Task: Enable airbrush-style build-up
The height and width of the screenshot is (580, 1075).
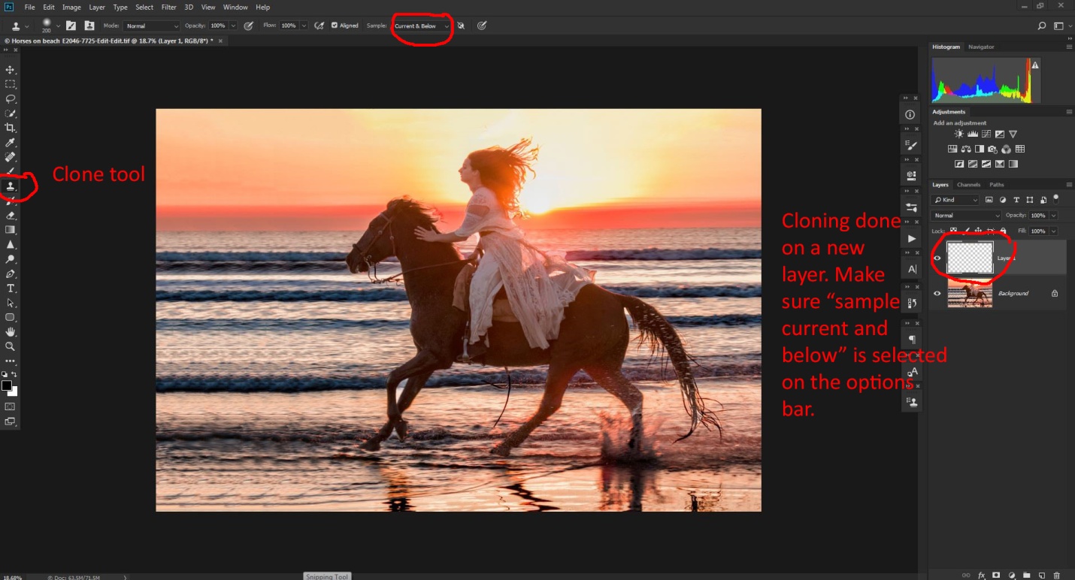Action: point(319,26)
